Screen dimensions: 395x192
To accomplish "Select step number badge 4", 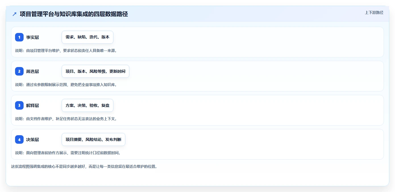I will click(19, 139).
